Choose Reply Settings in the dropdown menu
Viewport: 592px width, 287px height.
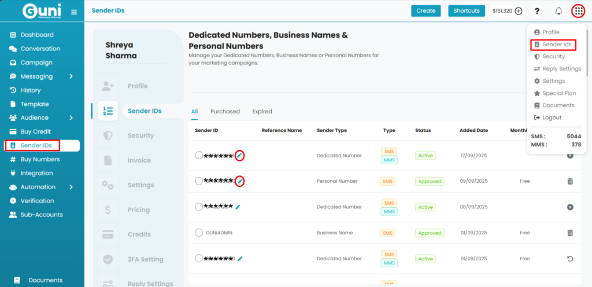pos(561,69)
